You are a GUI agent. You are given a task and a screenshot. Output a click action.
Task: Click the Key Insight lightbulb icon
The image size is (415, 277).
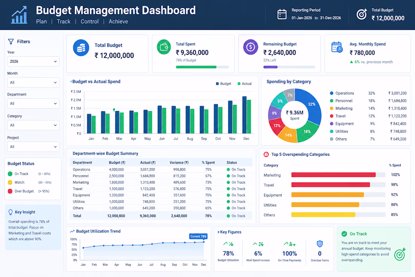point(11,212)
